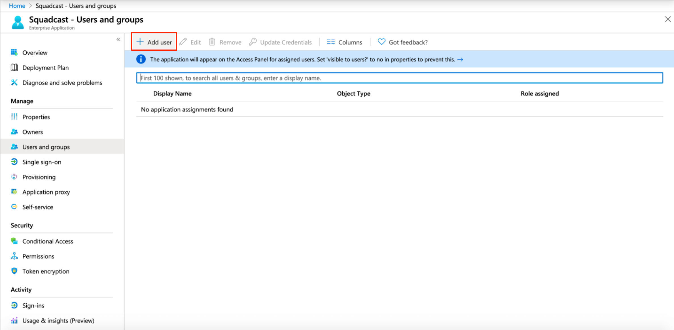The width and height of the screenshot is (674, 330).
Task: Click the Update Credentials key icon
Action: pos(253,42)
